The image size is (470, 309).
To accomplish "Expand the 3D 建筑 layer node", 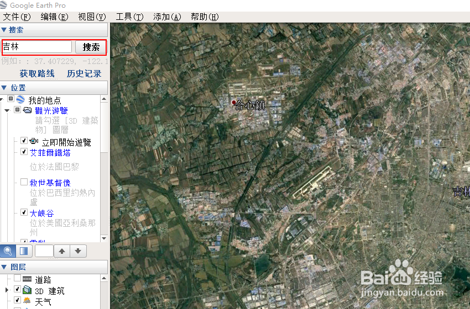I will 7,290.
